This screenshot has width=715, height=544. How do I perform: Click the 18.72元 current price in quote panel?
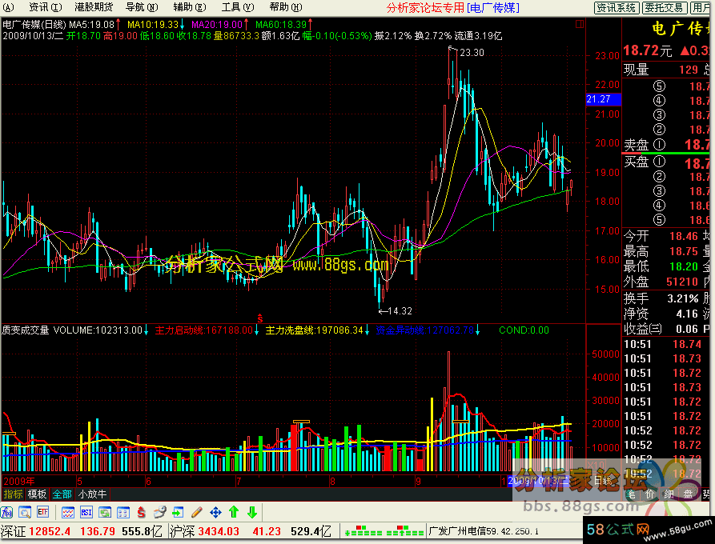point(648,50)
